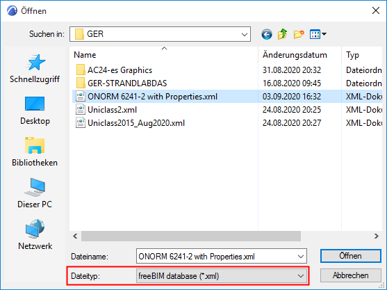Screen dimensions: 387x290
Task: Click the Archicad icon in title bar
Action: tap(12, 11)
